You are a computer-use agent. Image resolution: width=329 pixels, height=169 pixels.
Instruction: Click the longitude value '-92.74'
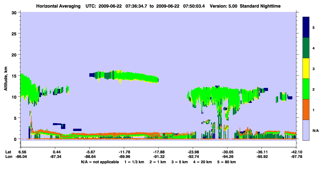point(193,157)
